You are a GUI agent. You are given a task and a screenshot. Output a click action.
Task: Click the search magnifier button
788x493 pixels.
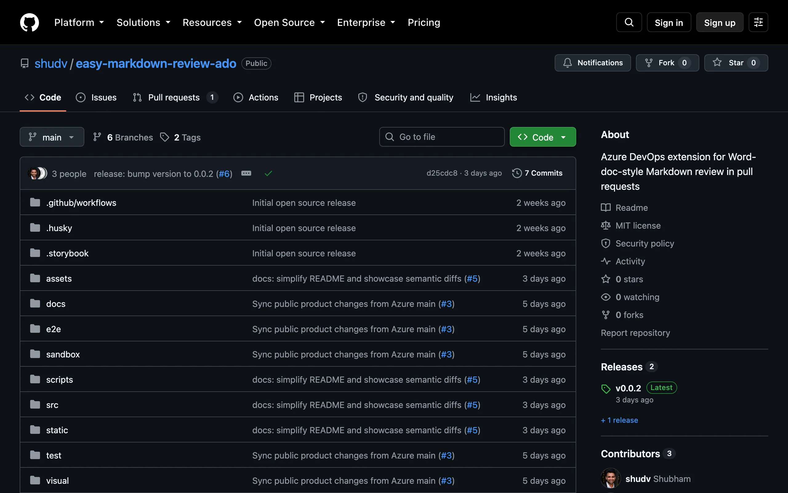(629, 22)
